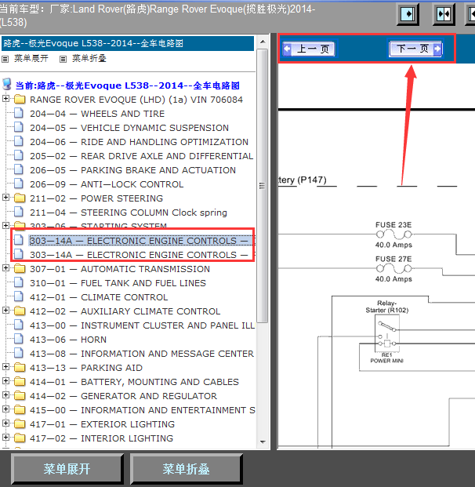This screenshot has width=475, height=487.
Task: Click document icon of 412—01 CLIMATE CONTROL
Action: pyautogui.click(x=19, y=297)
